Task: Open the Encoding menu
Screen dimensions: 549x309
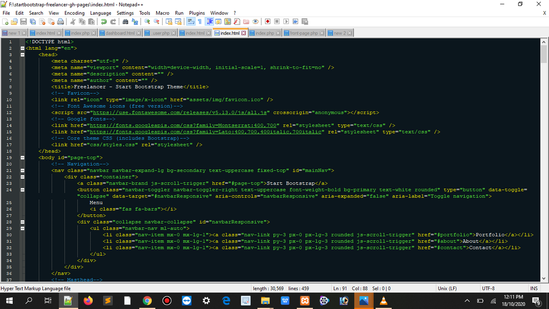Action: pos(74,13)
